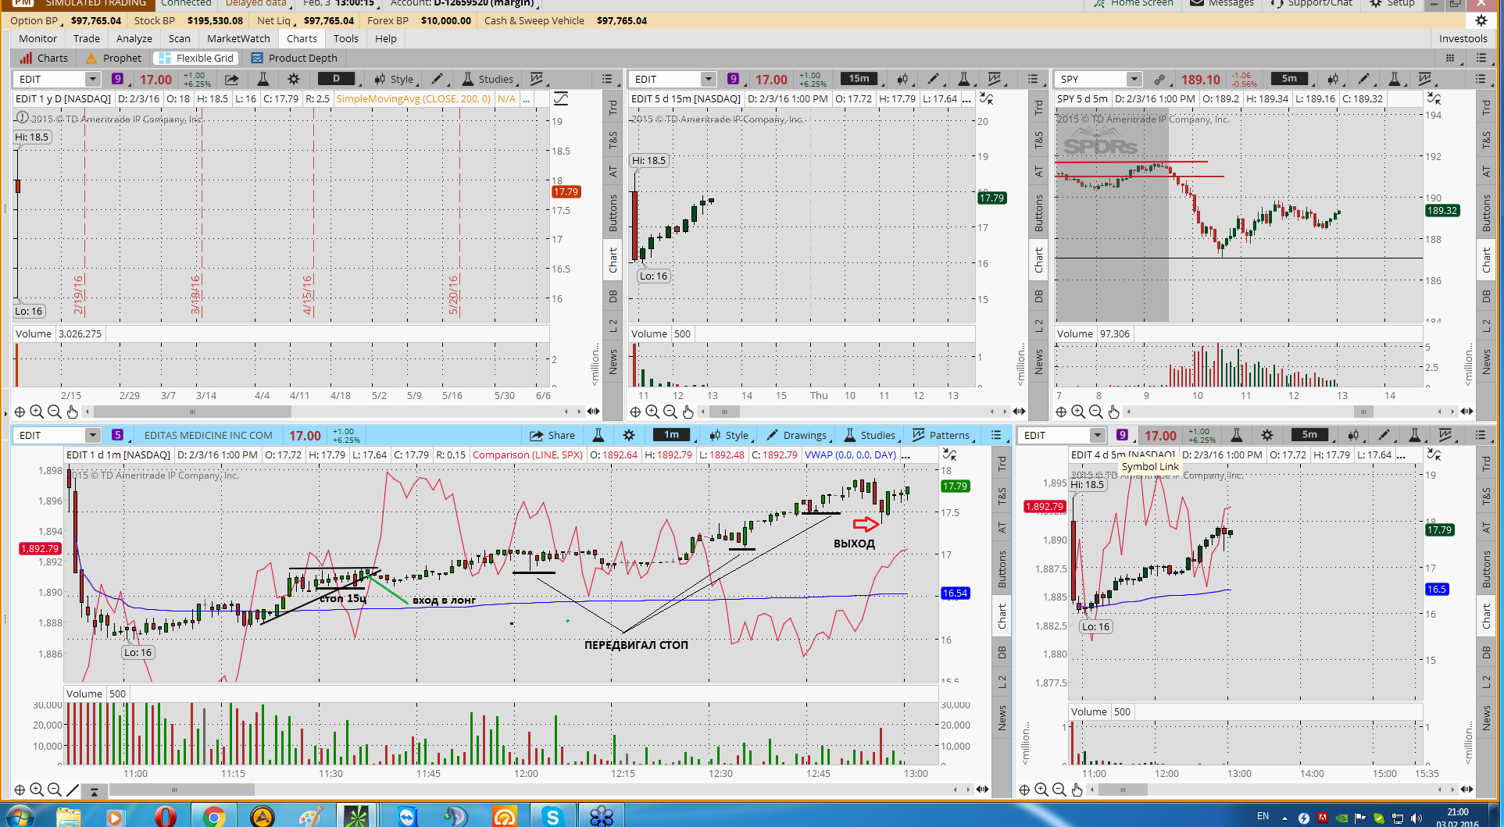Click the Share button in the 1m chart
Viewport: 1504px width, 827px height.
[x=552, y=435]
